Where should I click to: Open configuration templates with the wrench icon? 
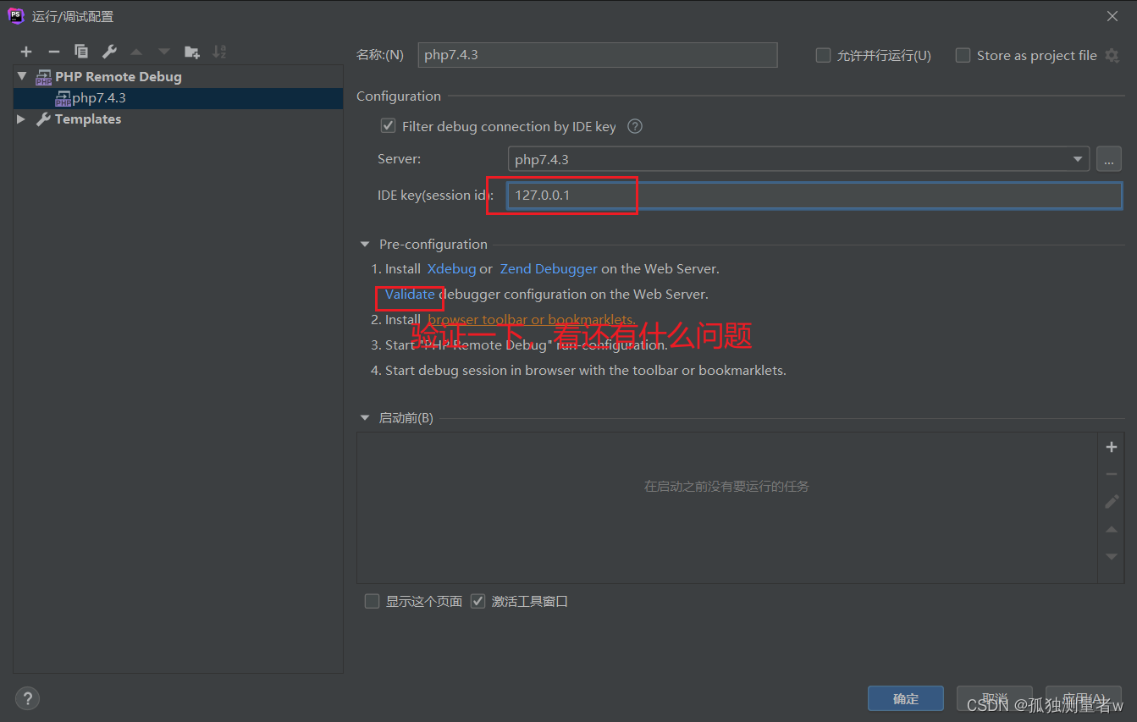[x=109, y=51]
